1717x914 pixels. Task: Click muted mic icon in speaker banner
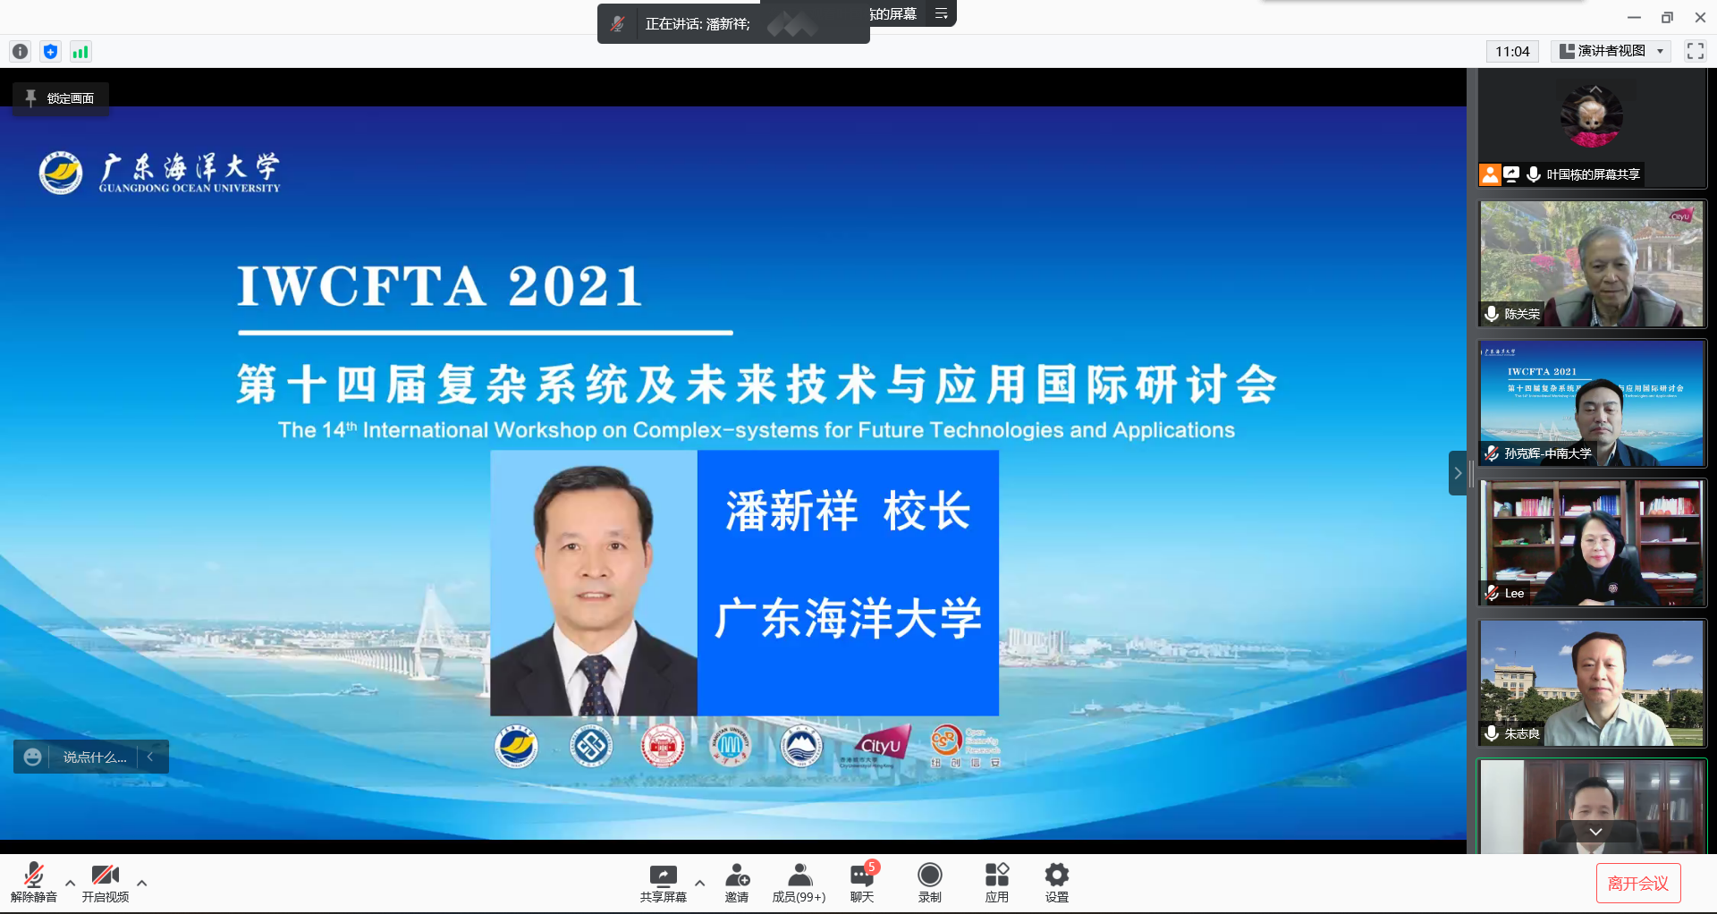617,24
